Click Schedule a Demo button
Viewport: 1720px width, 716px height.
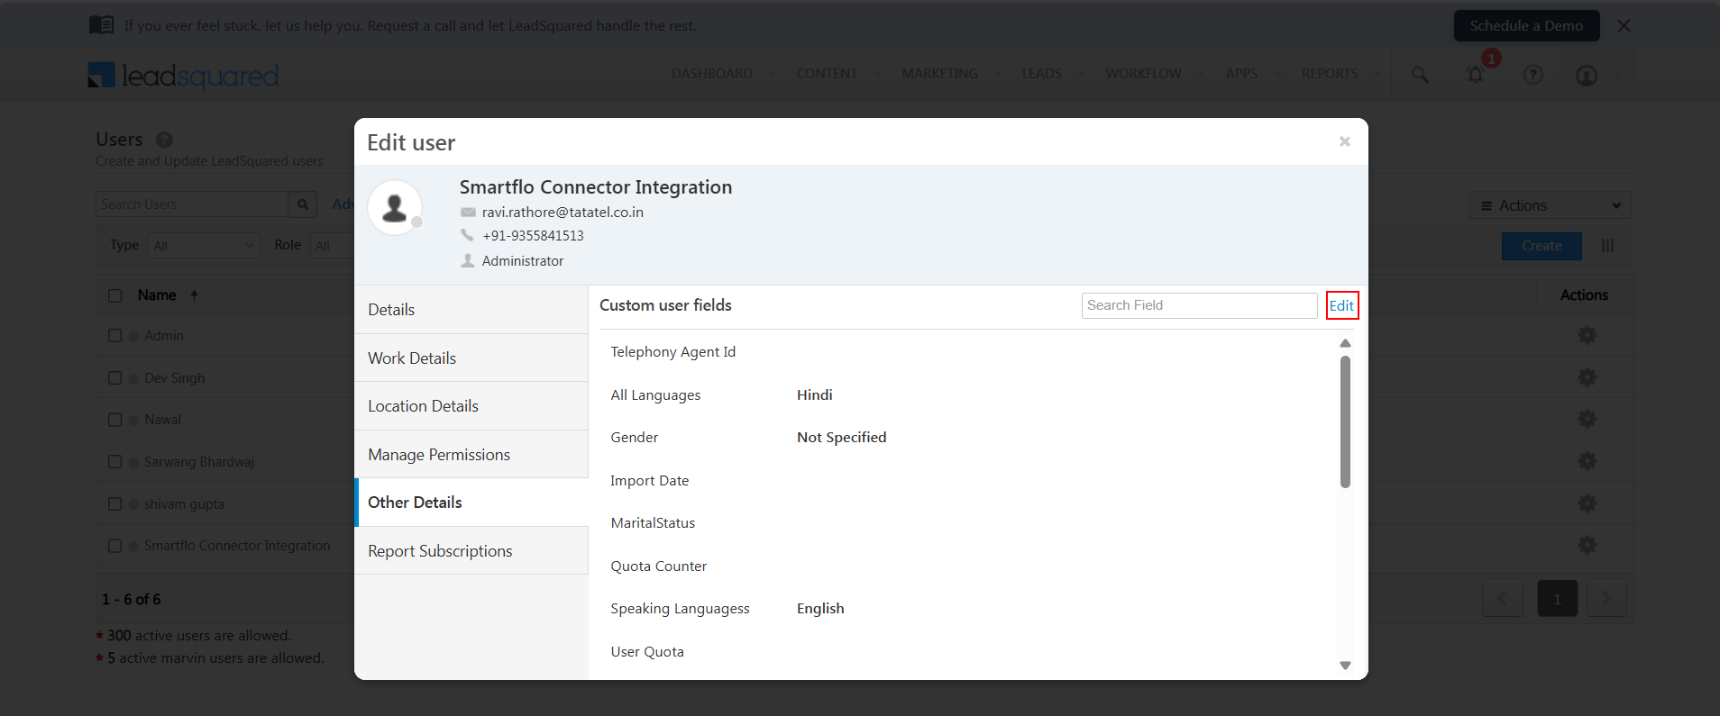point(1526,25)
